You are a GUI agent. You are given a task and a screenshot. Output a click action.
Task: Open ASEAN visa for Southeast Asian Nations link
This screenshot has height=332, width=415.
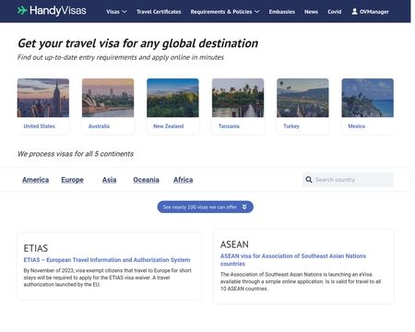(293, 260)
